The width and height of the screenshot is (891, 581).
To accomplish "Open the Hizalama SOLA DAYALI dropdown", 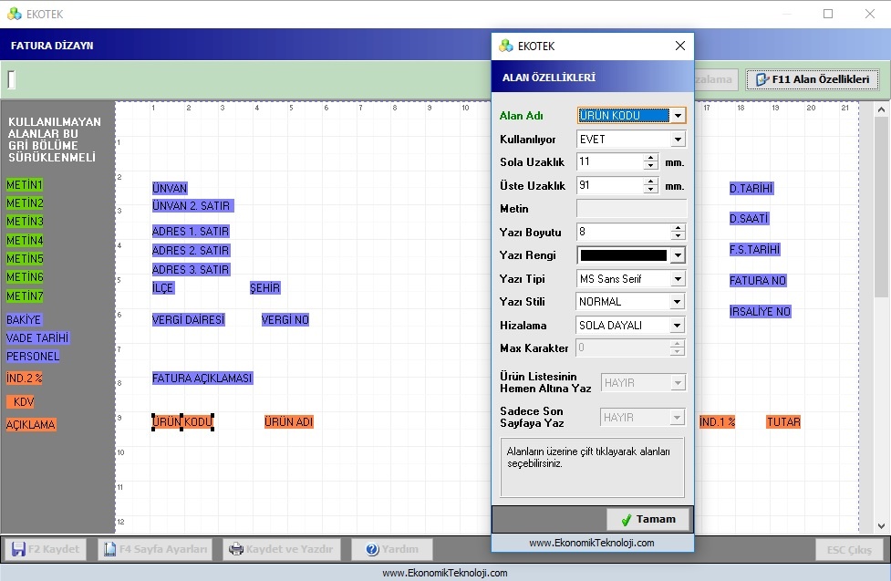I will (x=678, y=326).
